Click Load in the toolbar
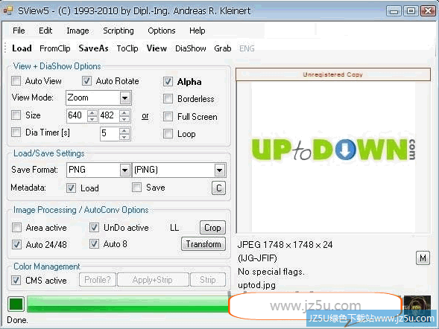The height and width of the screenshot is (329, 439). 22,48
